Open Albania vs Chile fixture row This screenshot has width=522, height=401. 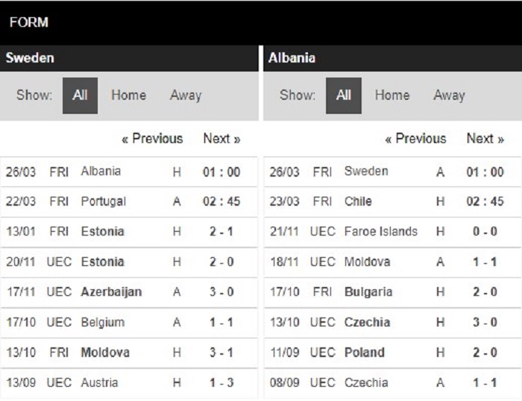point(392,202)
